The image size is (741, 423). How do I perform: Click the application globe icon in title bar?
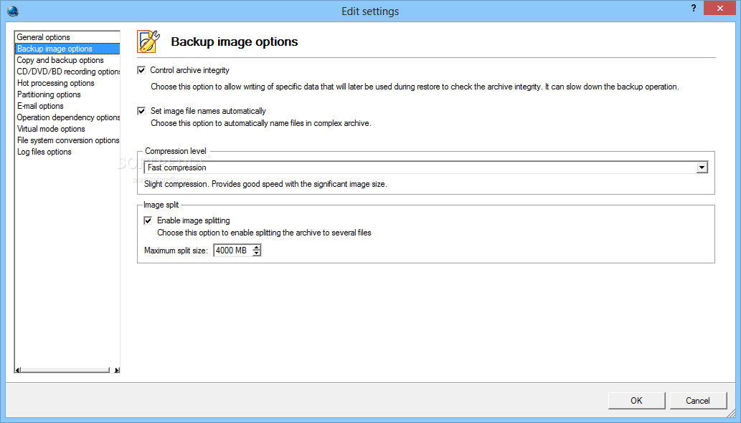(13, 10)
